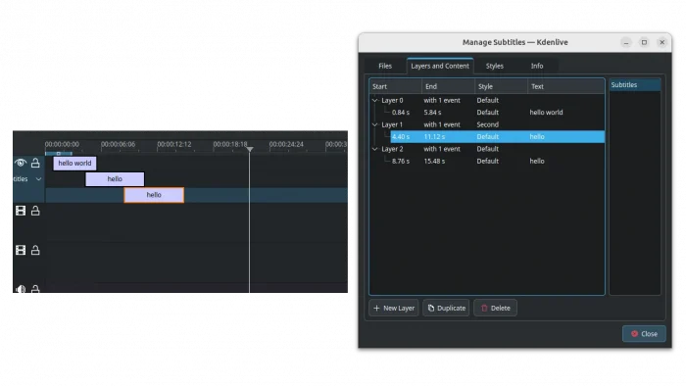Screen dimensions: 686x386
Task: Sort by the Style column header
Action: click(502, 86)
